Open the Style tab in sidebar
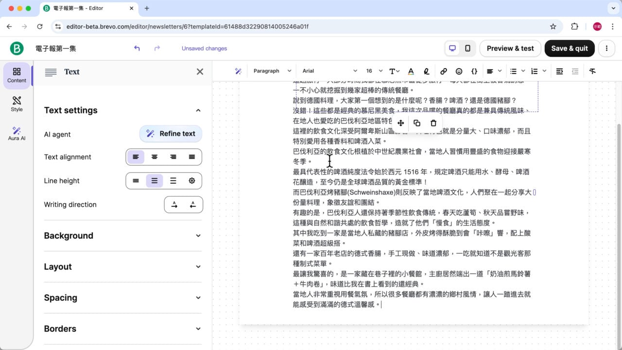 tap(17, 104)
